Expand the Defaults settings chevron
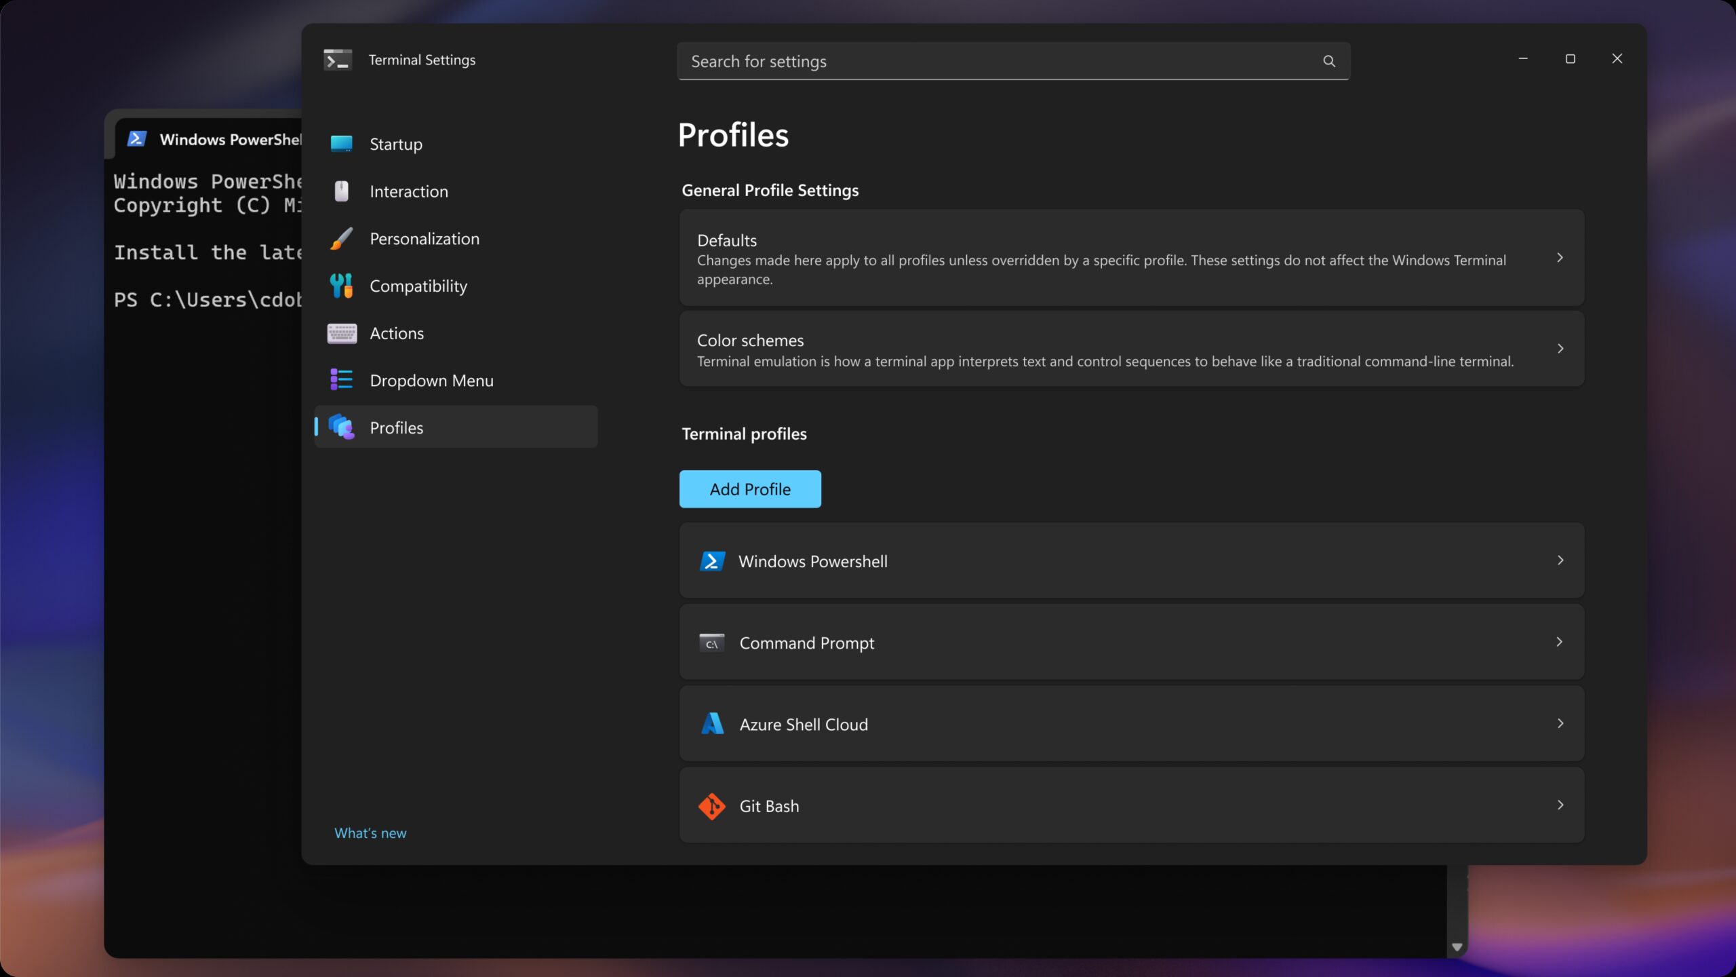 pos(1560,258)
